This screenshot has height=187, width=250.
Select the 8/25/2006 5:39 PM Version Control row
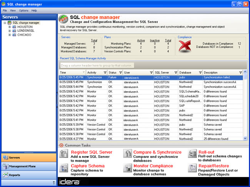tap(151, 125)
